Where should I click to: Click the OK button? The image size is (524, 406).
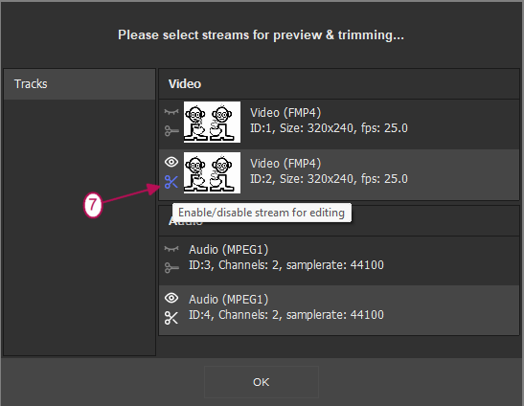pyautogui.click(x=261, y=382)
